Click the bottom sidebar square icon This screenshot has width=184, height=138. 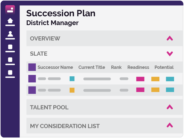click(10, 73)
